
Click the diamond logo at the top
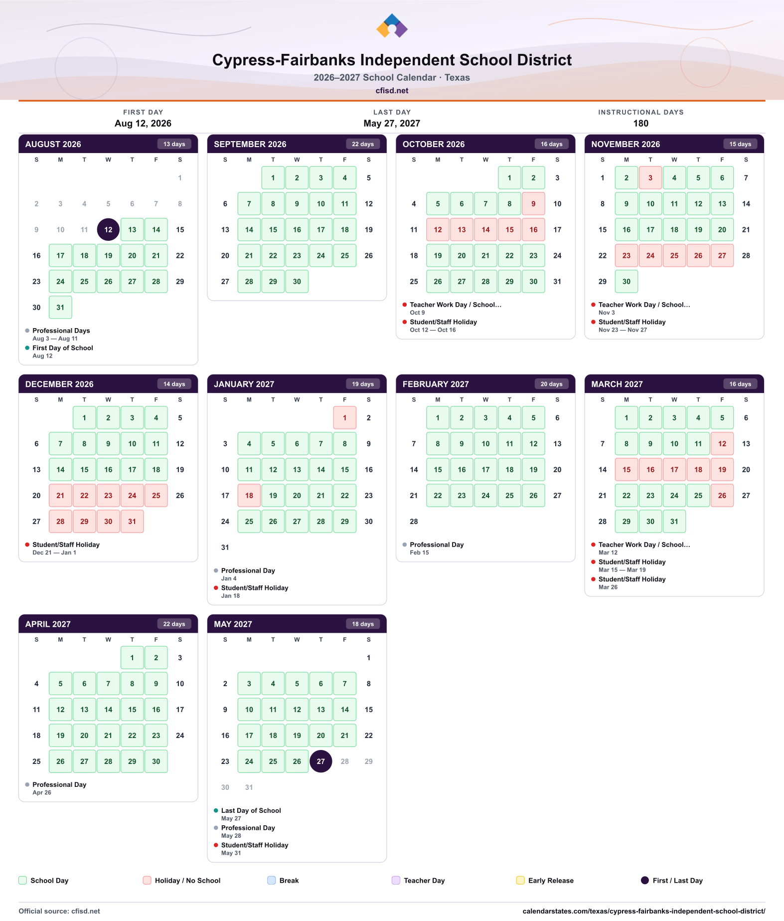[x=392, y=26]
